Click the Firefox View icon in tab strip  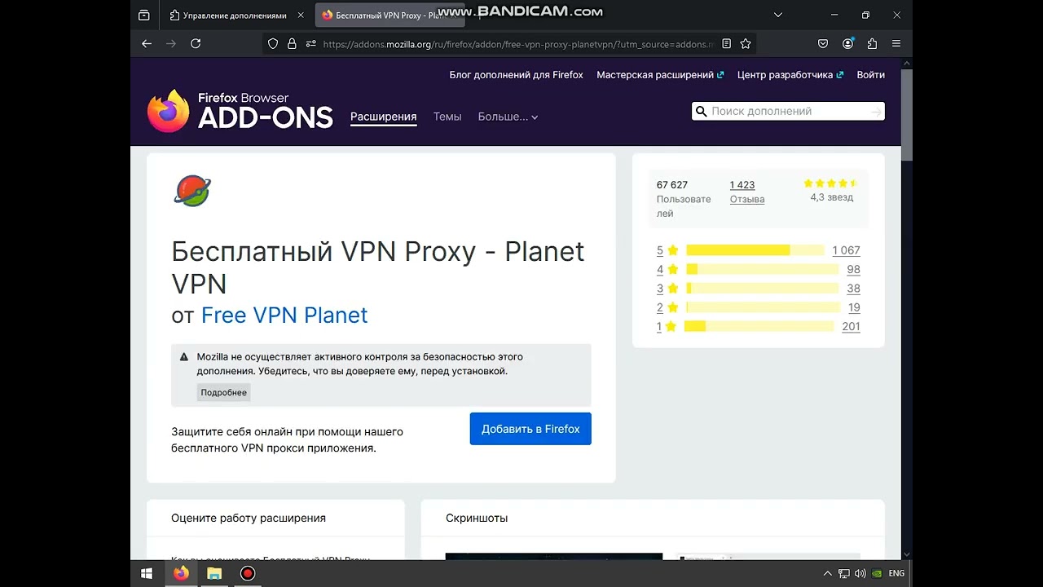(144, 15)
